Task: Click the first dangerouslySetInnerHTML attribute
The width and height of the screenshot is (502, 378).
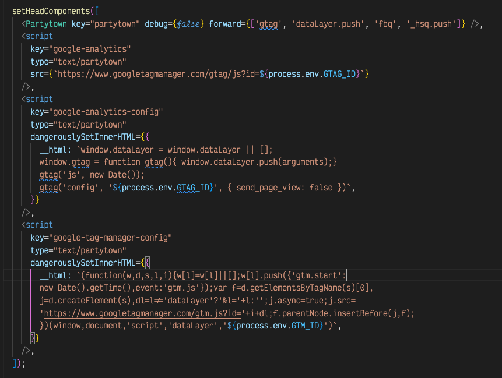Action: coord(85,136)
